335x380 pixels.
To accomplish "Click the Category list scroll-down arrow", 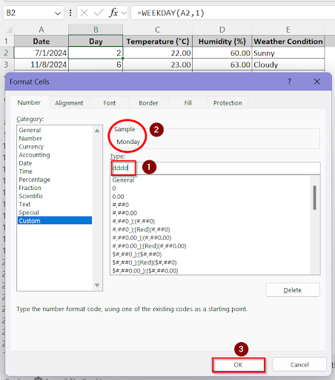I will click(x=97, y=285).
